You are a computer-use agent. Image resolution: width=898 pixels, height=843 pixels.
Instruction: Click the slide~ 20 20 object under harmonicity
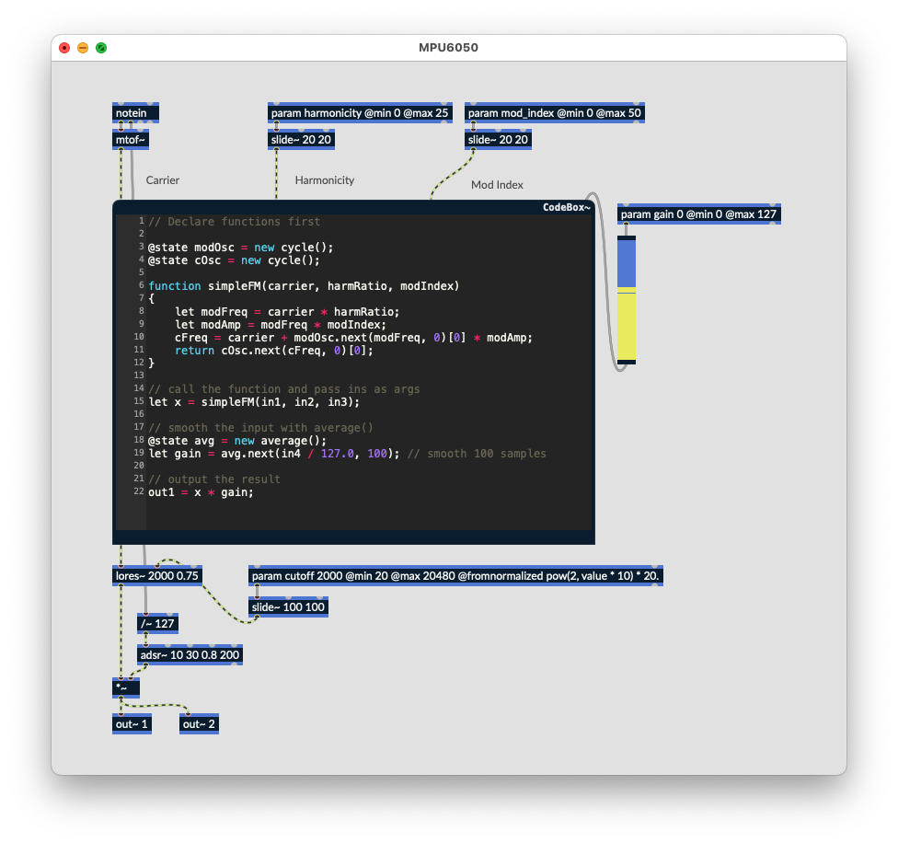coord(301,140)
